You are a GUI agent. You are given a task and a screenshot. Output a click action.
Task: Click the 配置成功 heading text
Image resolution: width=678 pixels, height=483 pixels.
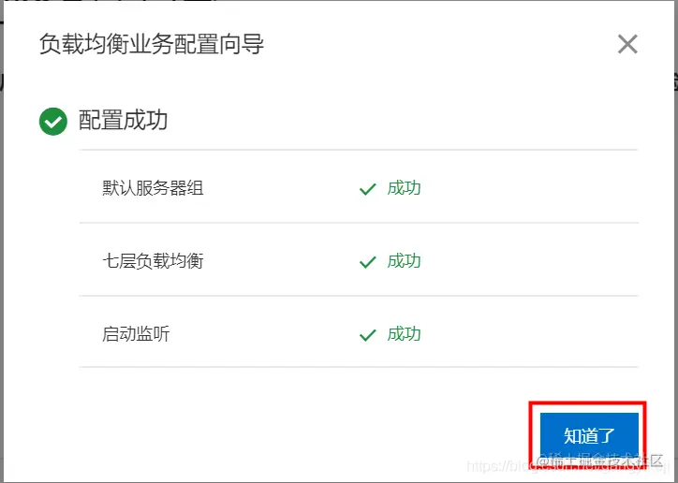tap(123, 120)
